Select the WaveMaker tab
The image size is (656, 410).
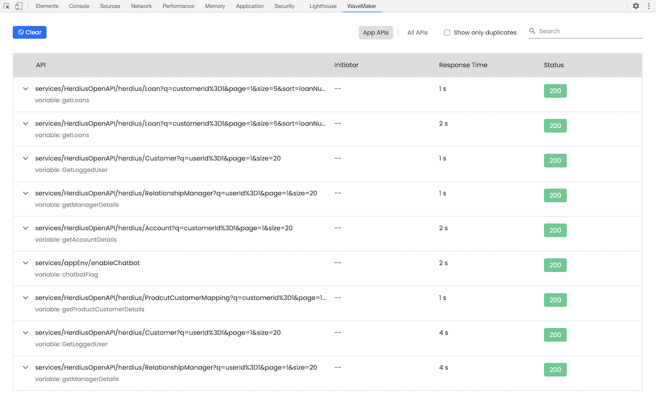pos(361,6)
